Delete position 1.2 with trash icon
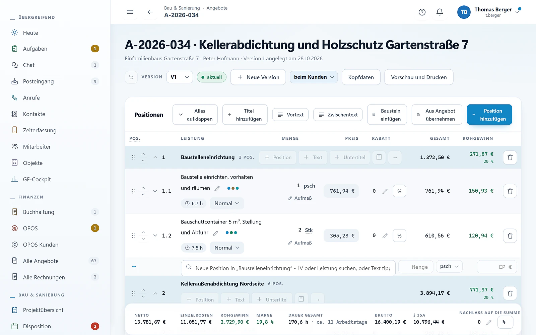536x335 pixels. 510,236
